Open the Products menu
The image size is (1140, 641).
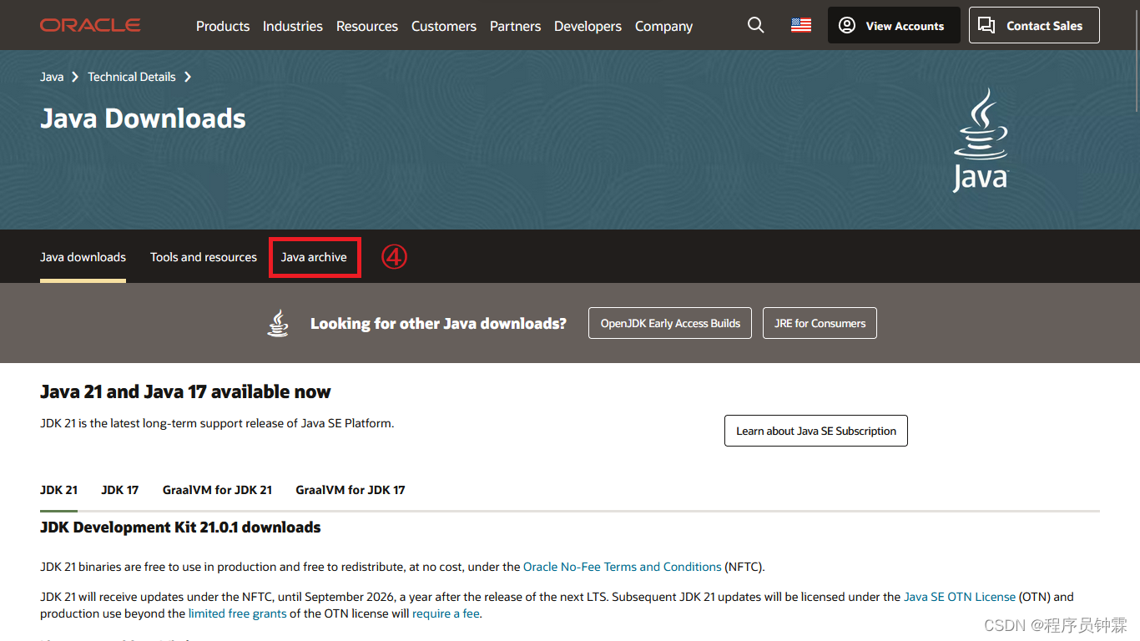tap(223, 26)
